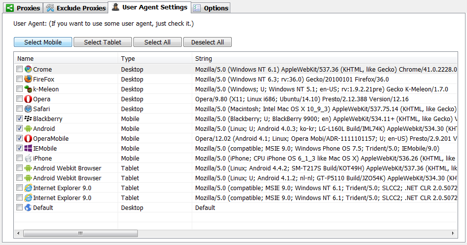Click the green Android robot icon in Android Mobile row
467x245 pixels.
[28, 128]
